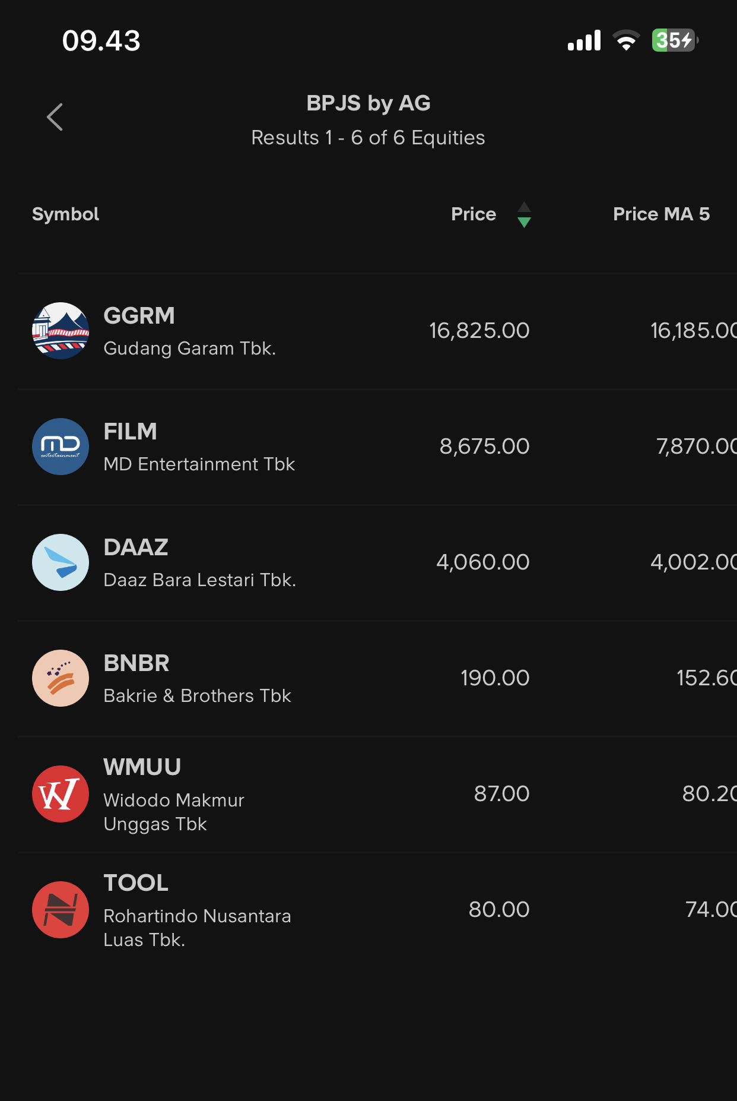
Task: Sort by Price MA 5 column
Action: [661, 214]
